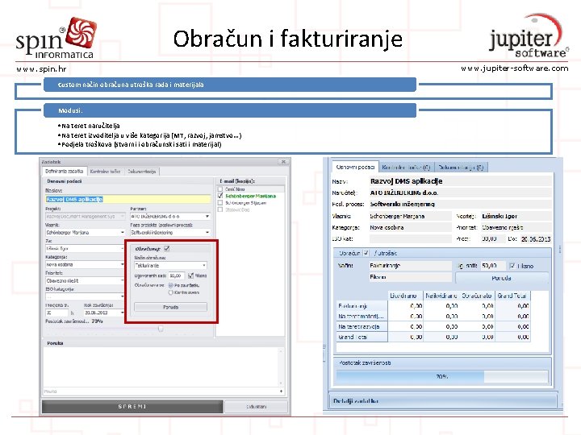Select the Kontinuirano radio button

tap(171, 292)
